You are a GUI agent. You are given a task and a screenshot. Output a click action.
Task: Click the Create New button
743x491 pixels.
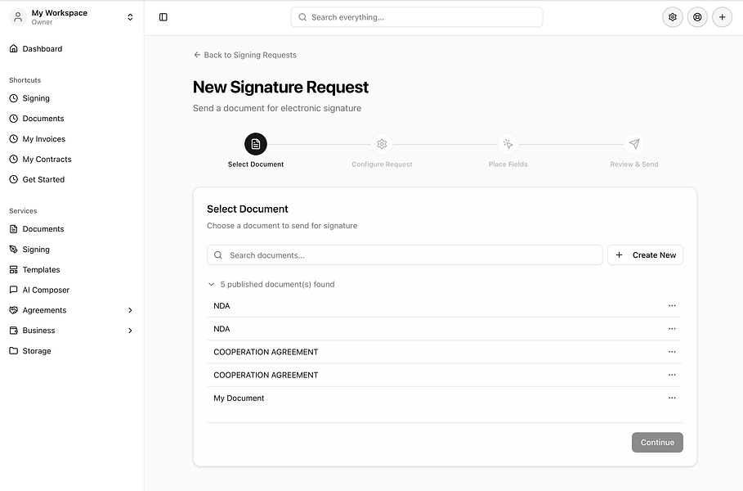pos(646,255)
